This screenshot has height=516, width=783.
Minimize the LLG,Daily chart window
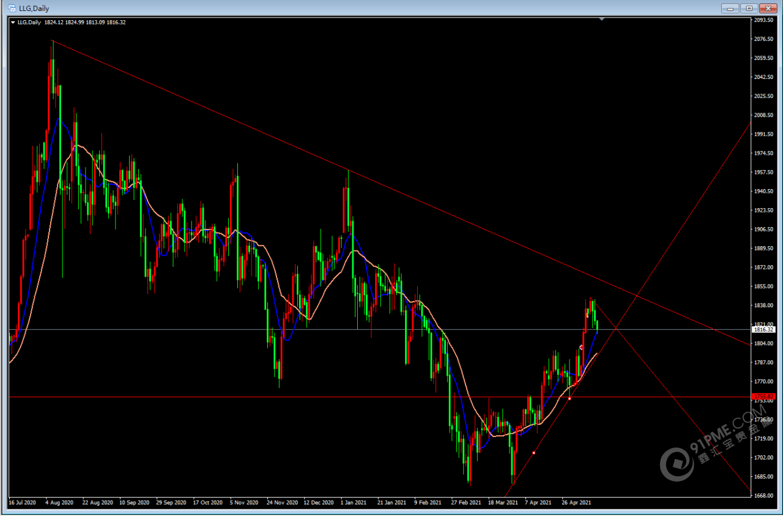(730, 8)
